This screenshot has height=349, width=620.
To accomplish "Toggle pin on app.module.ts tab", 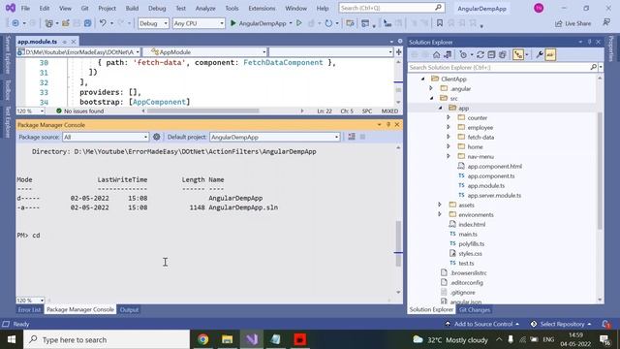I will pyautogui.click(x=65, y=42).
